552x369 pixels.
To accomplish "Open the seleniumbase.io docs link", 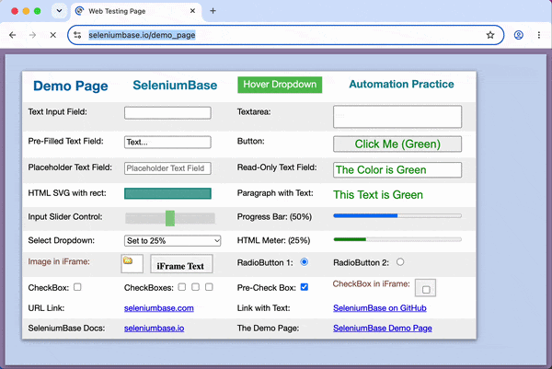I will [x=154, y=329].
